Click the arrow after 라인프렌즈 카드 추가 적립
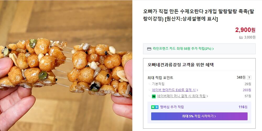The image size is (262, 131). [213, 49]
